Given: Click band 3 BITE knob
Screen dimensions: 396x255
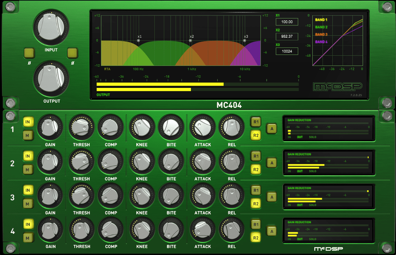Looking at the screenshot, I should (x=171, y=196).
